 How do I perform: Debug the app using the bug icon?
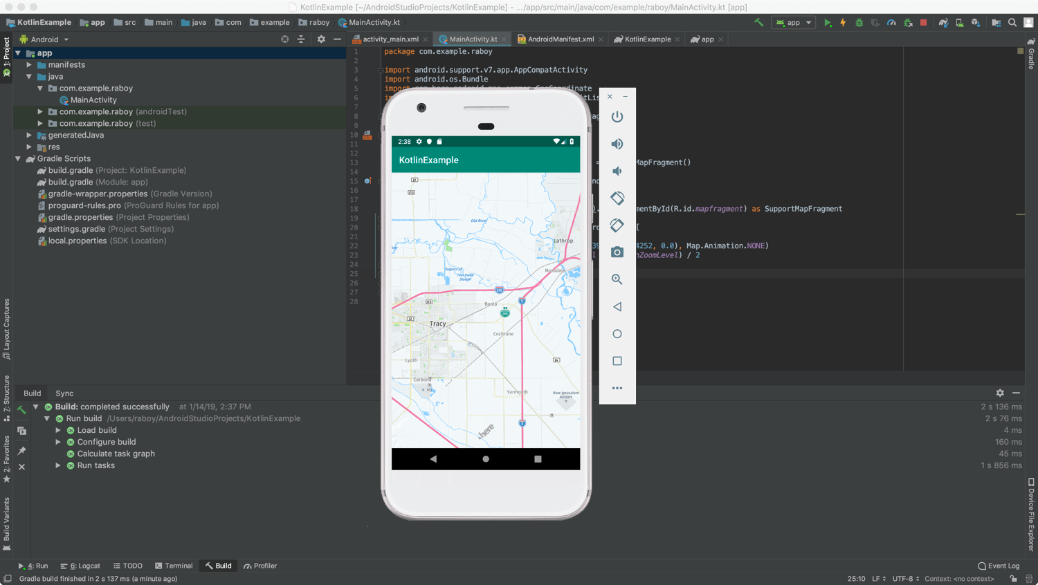859,22
